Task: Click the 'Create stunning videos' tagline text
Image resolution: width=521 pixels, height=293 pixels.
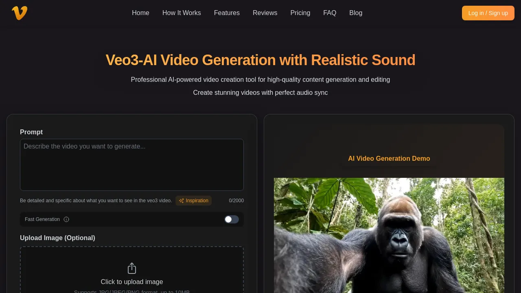Action: 260,92
